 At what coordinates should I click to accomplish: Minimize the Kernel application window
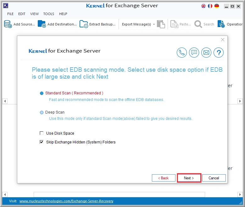226,6
